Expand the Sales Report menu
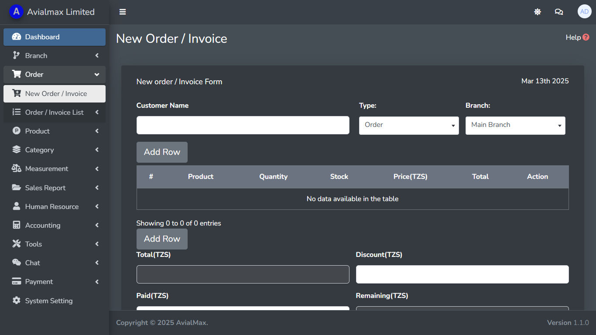 click(55, 188)
